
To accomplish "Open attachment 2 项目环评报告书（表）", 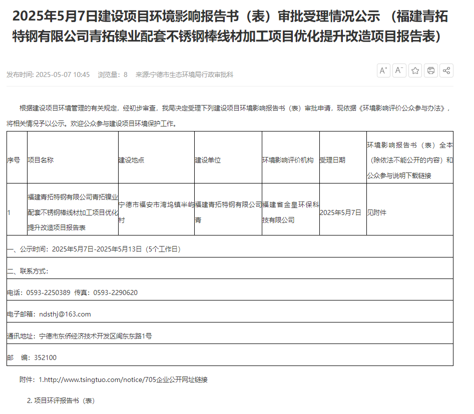I will point(61,400).
